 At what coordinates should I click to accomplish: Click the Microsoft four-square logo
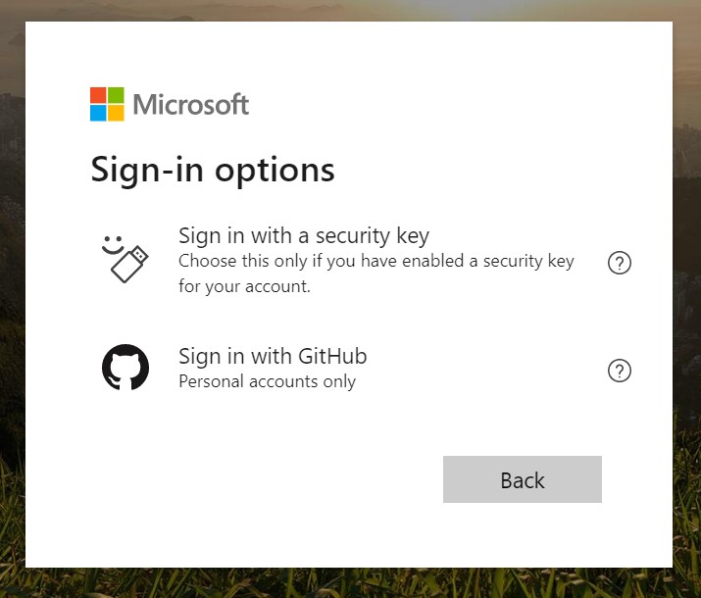(x=107, y=104)
